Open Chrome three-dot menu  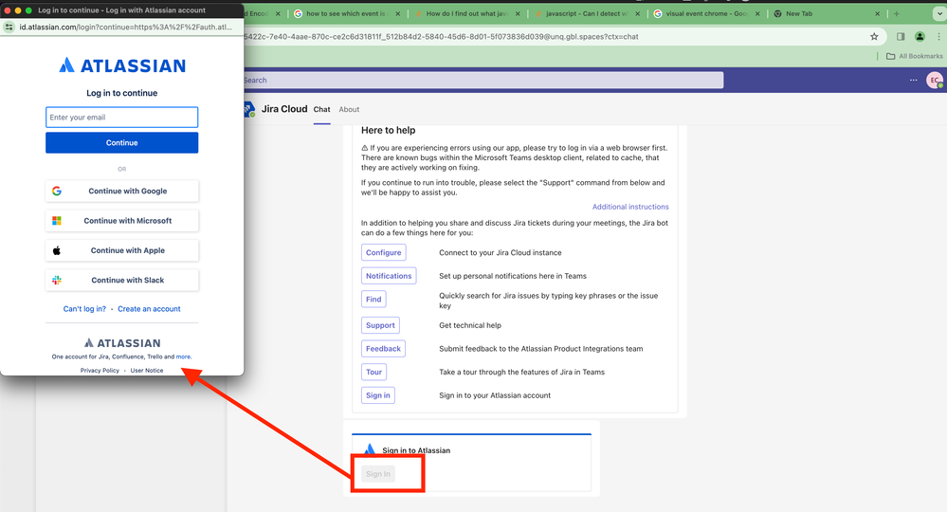pyautogui.click(x=938, y=37)
